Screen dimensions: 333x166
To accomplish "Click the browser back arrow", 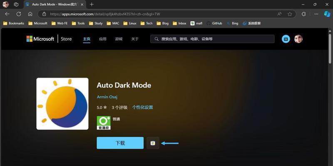I will (7, 14).
